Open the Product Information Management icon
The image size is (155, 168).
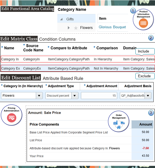tap(143, 19)
